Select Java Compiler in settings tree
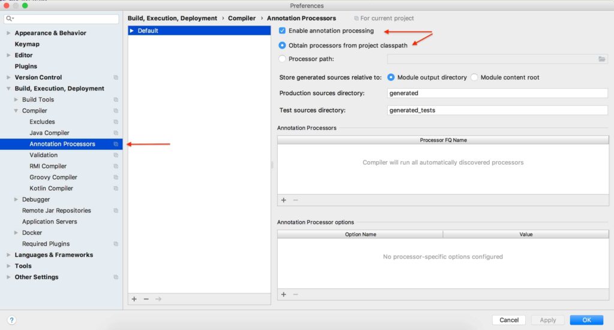Screen dimensions: 614x330 pos(49,133)
